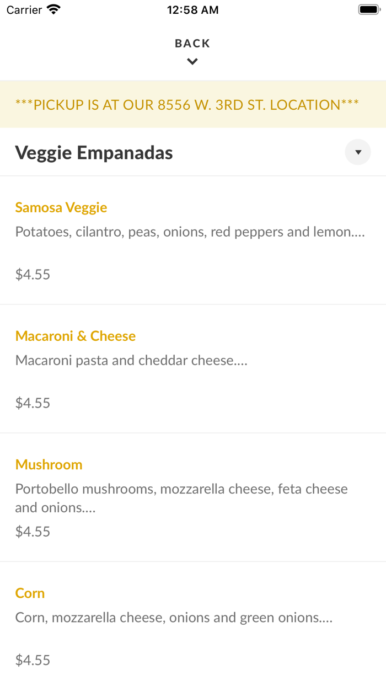Expand the BACK navigation chevron
The image size is (386, 686).
click(192, 61)
